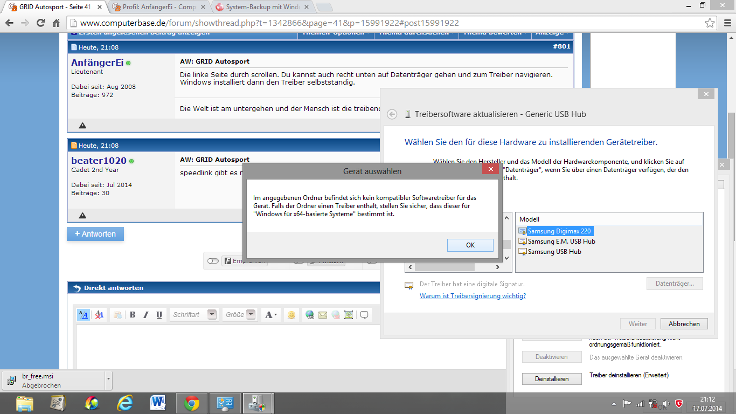Close the Gerät auswählen dialog

490,169
